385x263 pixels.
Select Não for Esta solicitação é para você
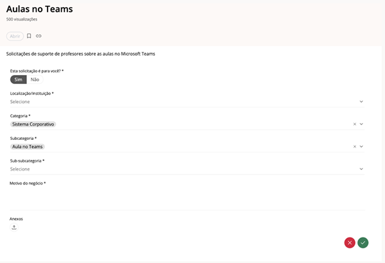click(x=35, y=80)
